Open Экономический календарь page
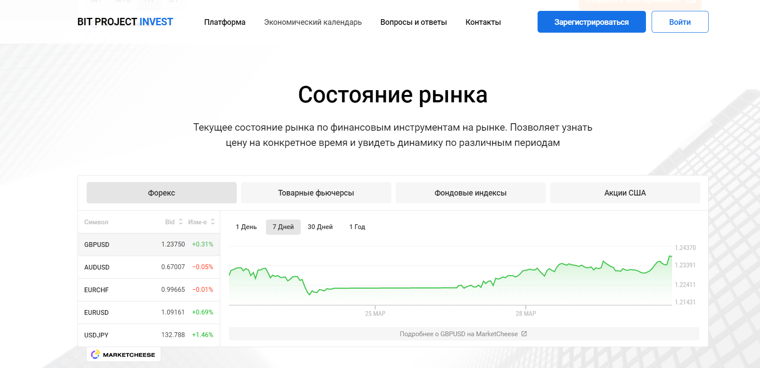Viewport: 760px width, 368px height. pyautogui.click(x=313, y=22)
